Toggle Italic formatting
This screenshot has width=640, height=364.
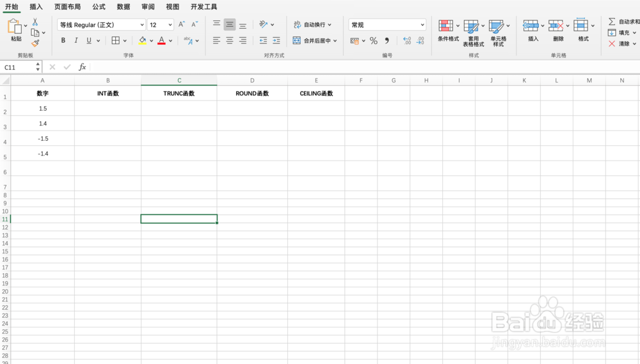coord(76,40)
